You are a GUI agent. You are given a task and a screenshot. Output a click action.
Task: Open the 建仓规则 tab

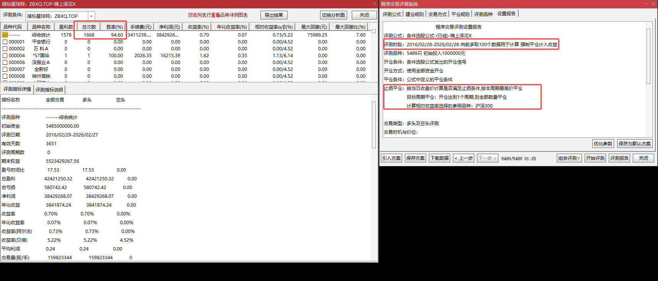[x=414, y=14]
